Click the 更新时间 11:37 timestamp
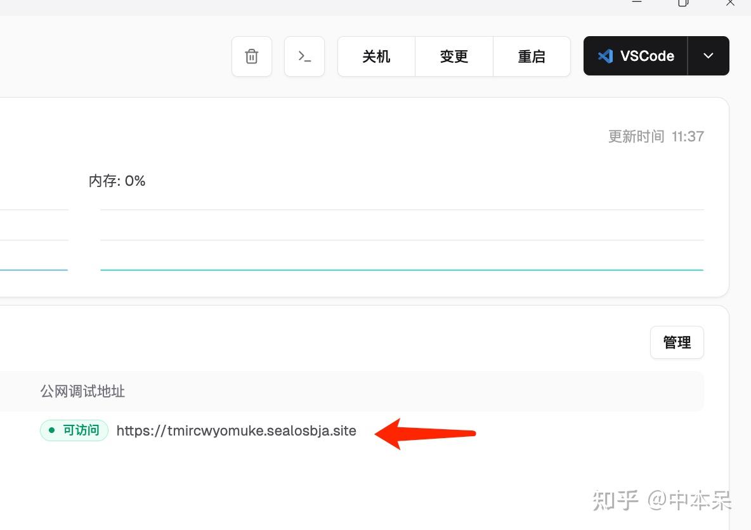 [x=656, y=136]
